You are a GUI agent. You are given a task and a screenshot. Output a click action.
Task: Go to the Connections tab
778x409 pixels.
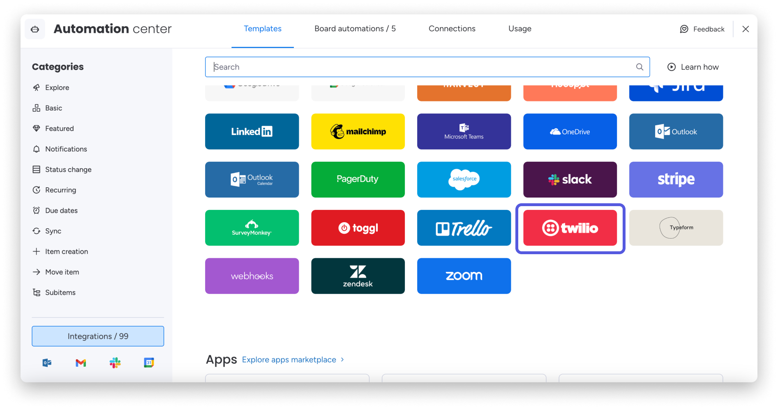click(452, 29)
